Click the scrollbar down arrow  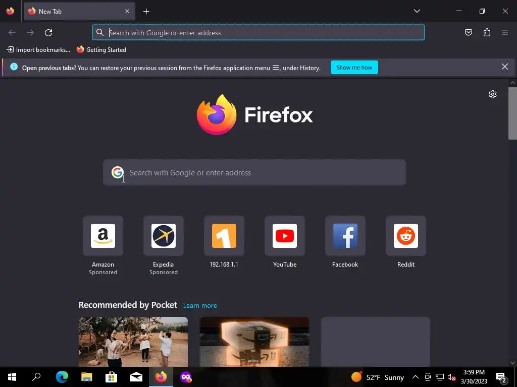[x=512, y=363]
